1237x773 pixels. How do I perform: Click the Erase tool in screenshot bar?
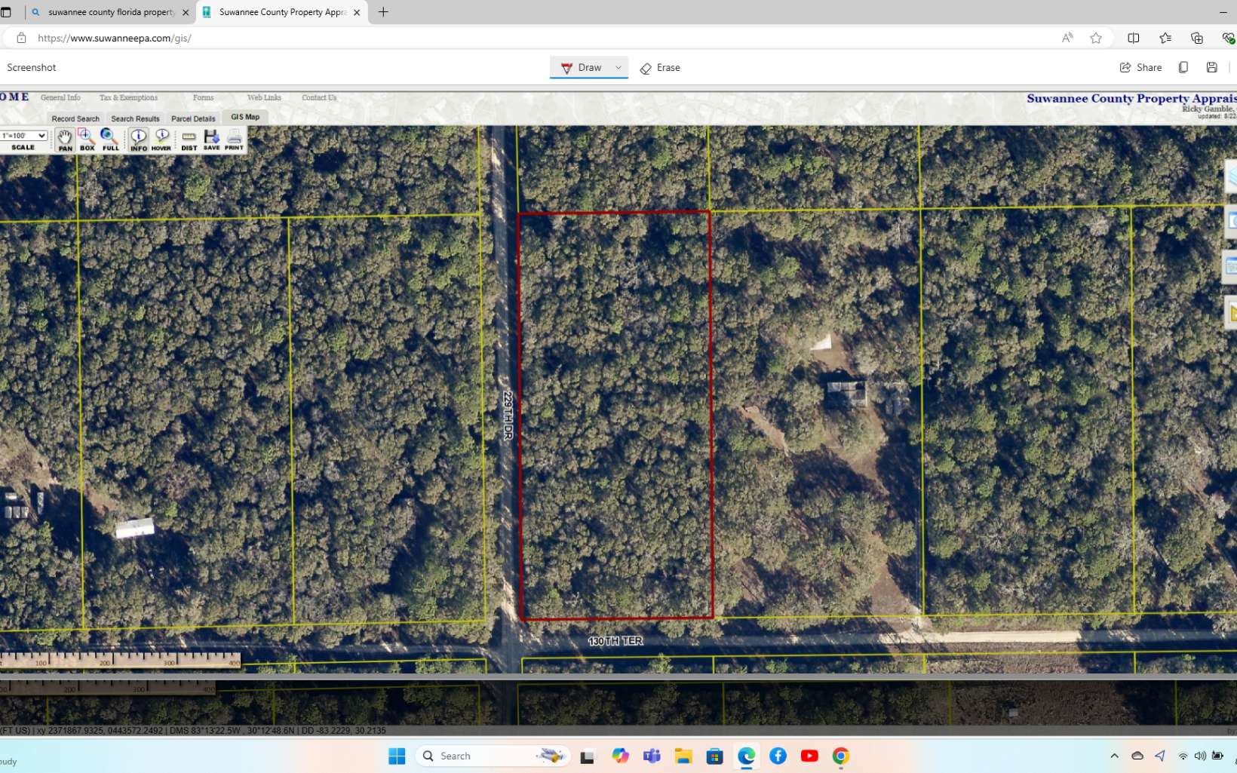click(660, 68)
